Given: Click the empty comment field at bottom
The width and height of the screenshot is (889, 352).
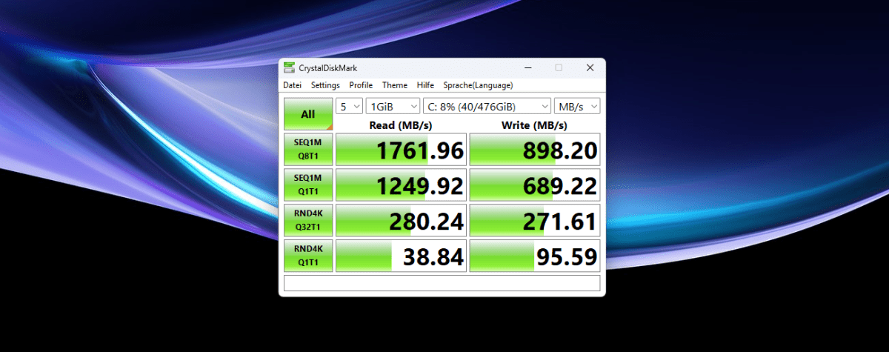Looking at the screenshot, I should (442, 283).
